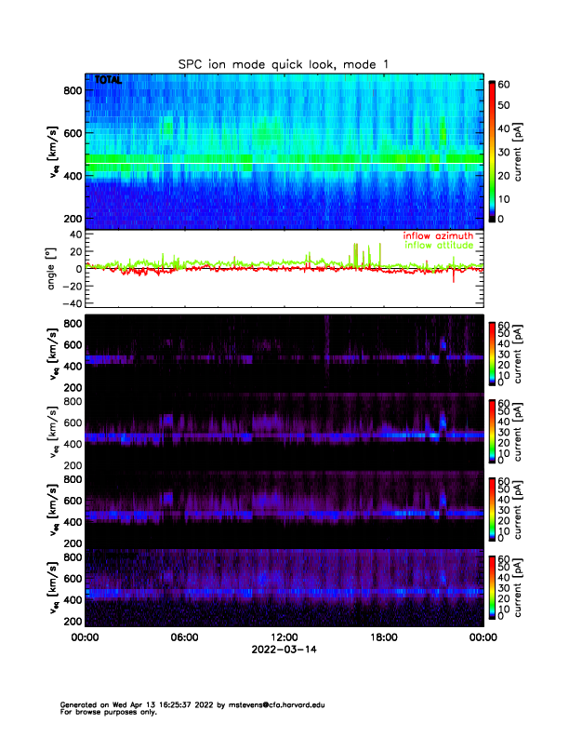Click the date label 2022-03-14
Image resolution: width=569 pixels, height=737 pixels.
284,650
